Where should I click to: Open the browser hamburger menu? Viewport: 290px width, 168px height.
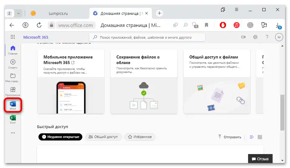[x=237, y=10]
